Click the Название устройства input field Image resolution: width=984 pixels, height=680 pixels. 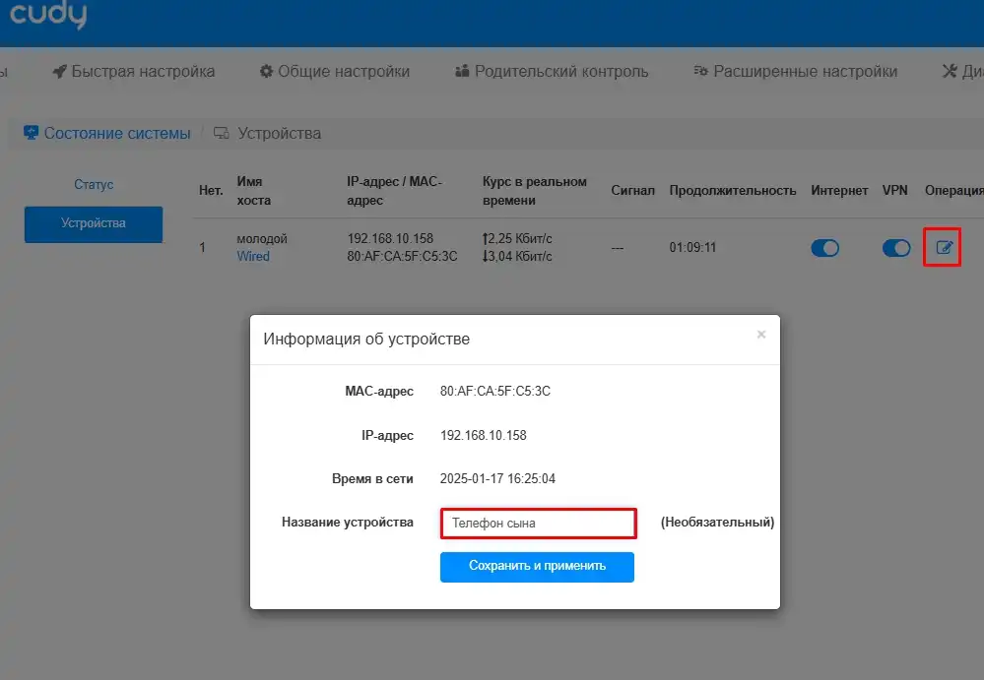pyautogui.click(x=539, y=524)
